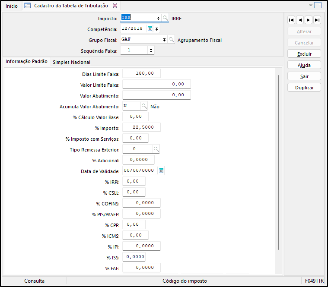Open the Grupo Fiscal dropdown arrow

point(164,40)
